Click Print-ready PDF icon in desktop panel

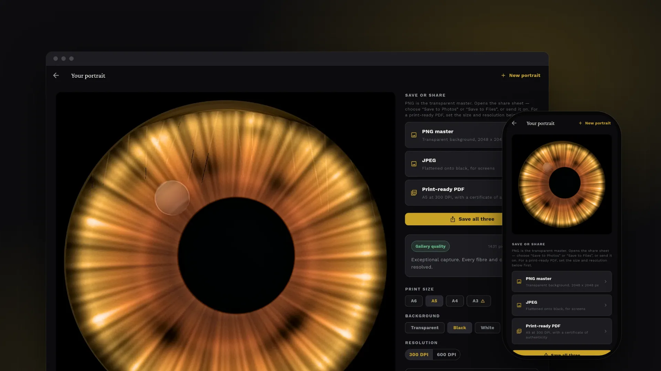[414, 193]
